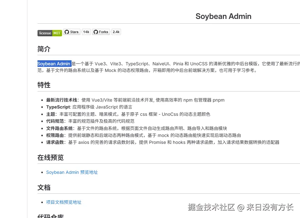Click the bold 最新流行技术栈 list item

click(62, 100)
